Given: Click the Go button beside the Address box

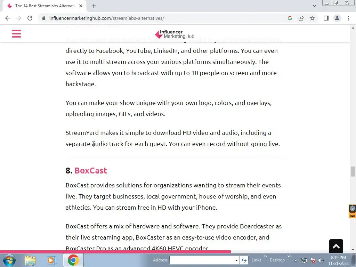Looking at the screenshot, I should point(244,260).
